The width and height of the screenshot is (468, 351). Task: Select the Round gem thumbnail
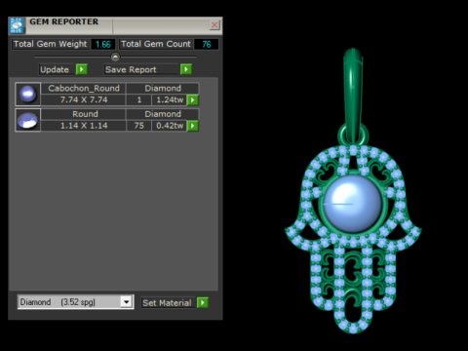[x=28, y=120]
